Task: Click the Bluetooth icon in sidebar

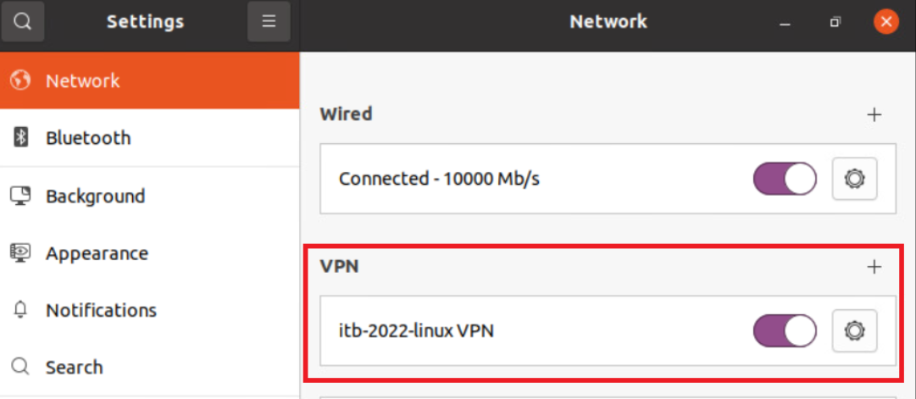Action: [x=21, y=137]
